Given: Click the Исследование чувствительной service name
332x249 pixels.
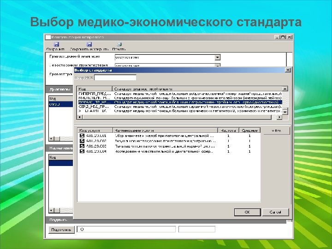Looking at the screenshot, I should [x=164, y=151].
